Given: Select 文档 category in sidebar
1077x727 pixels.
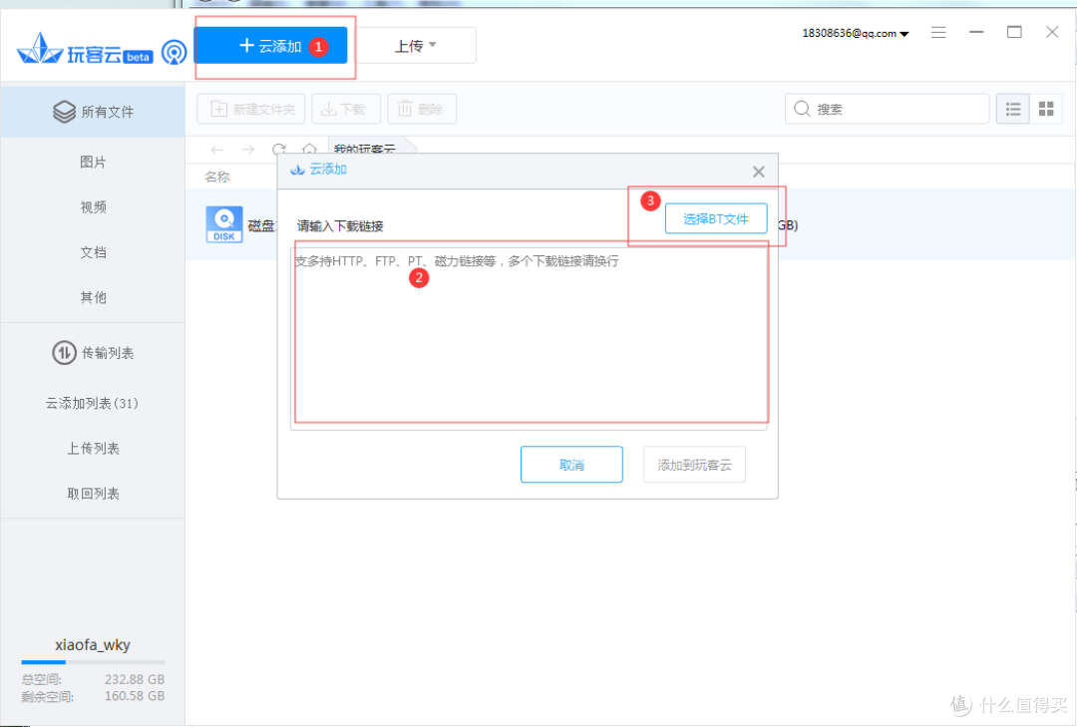Looking at the screenshot, I should [x=93, y=252].
